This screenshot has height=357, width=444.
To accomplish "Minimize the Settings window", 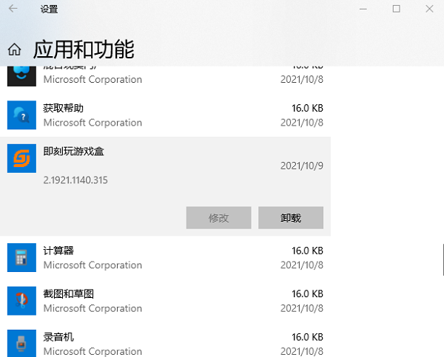I will point(363,9).
